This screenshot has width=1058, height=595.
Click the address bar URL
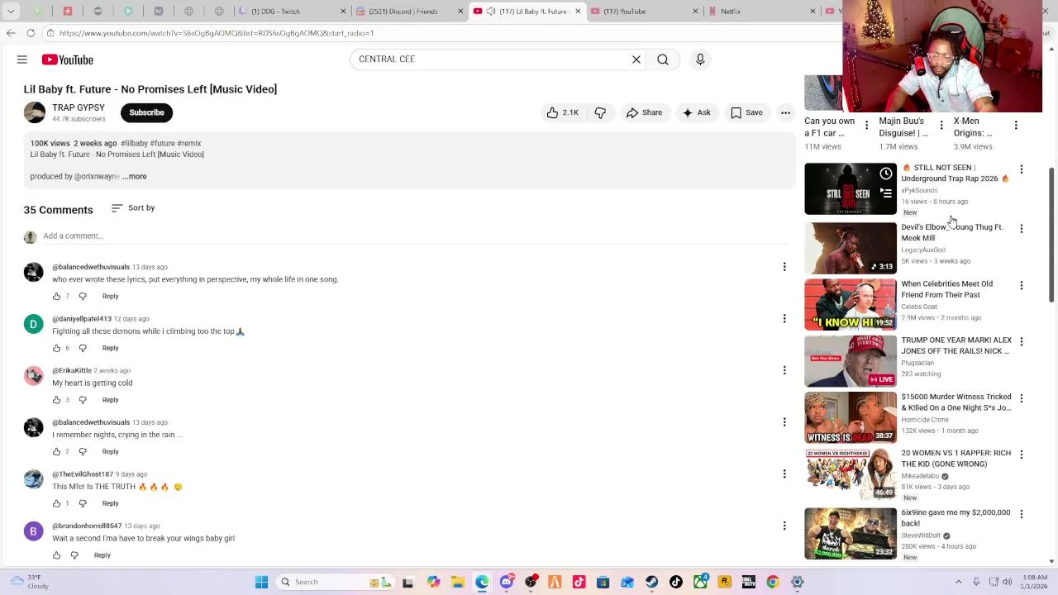[216, 33]
